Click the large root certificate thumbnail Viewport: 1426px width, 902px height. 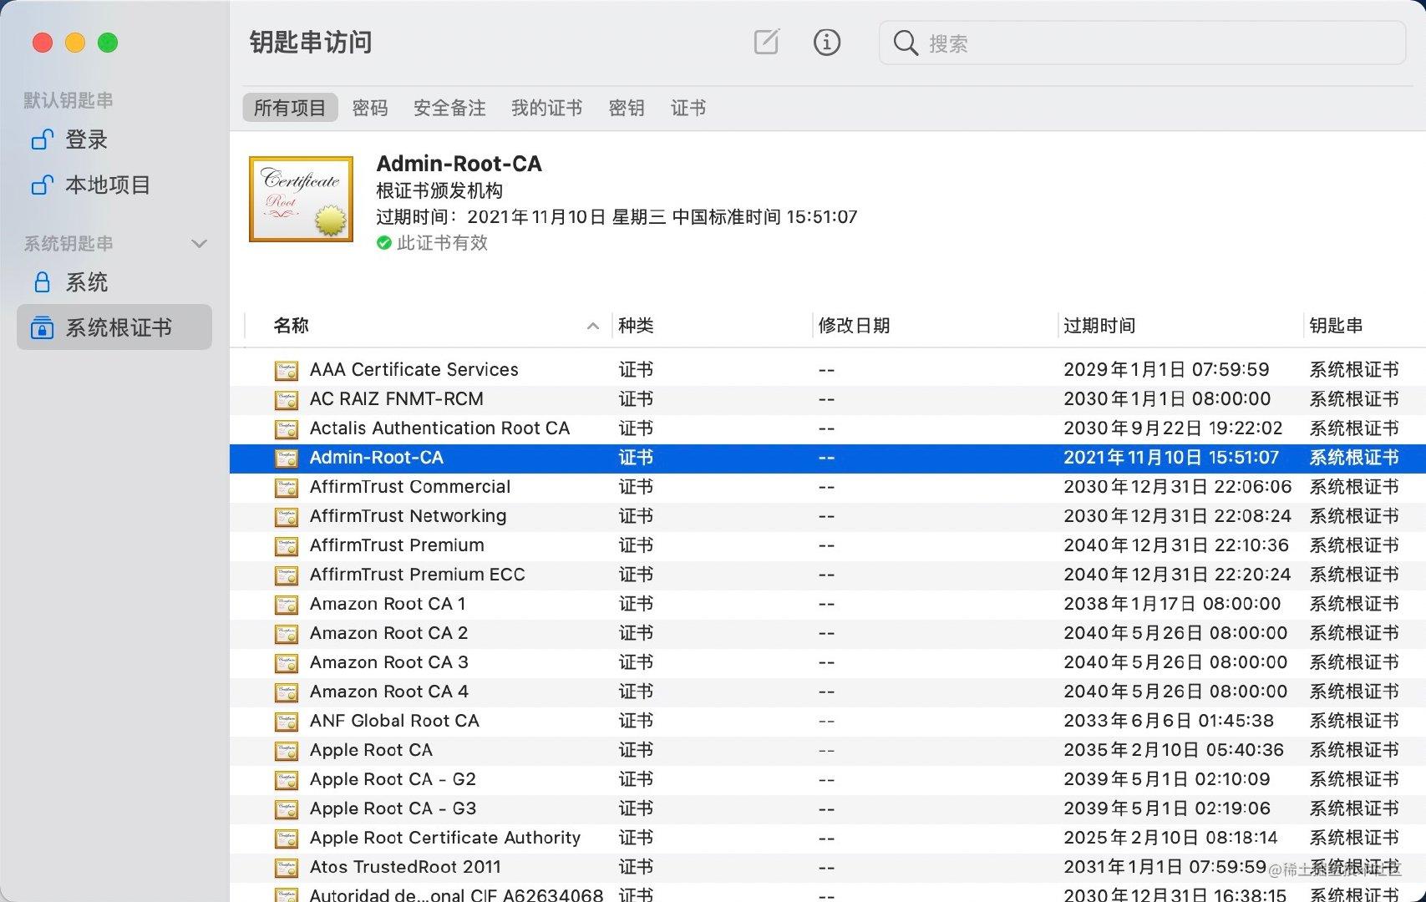(302, 199)
